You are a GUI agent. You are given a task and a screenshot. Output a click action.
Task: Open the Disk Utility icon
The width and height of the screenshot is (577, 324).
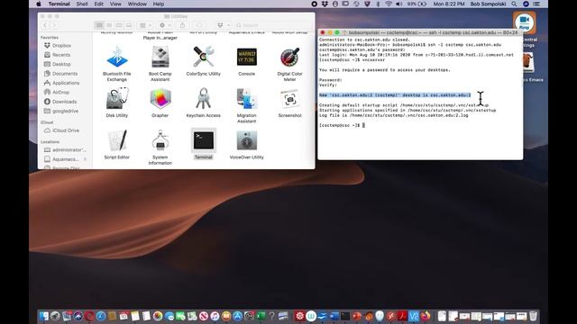pos(117,98)
